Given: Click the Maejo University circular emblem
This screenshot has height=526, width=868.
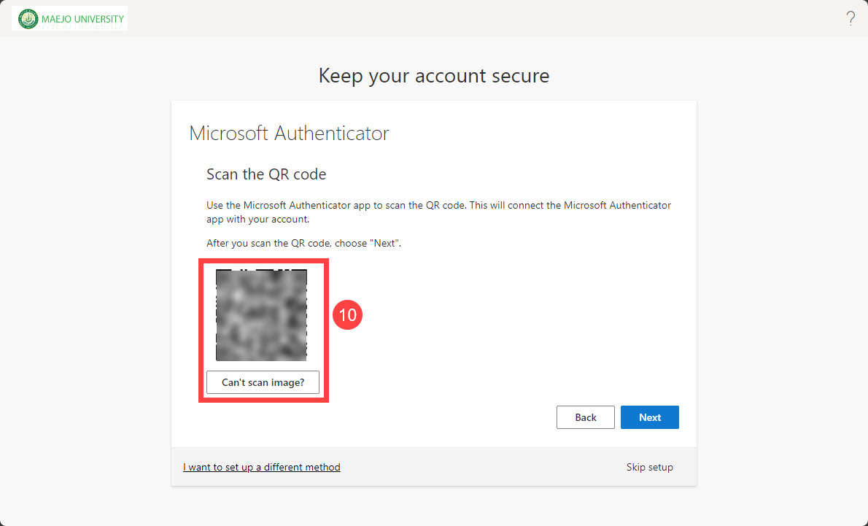Looking at the screenshot, I should (x=28, y=19).
